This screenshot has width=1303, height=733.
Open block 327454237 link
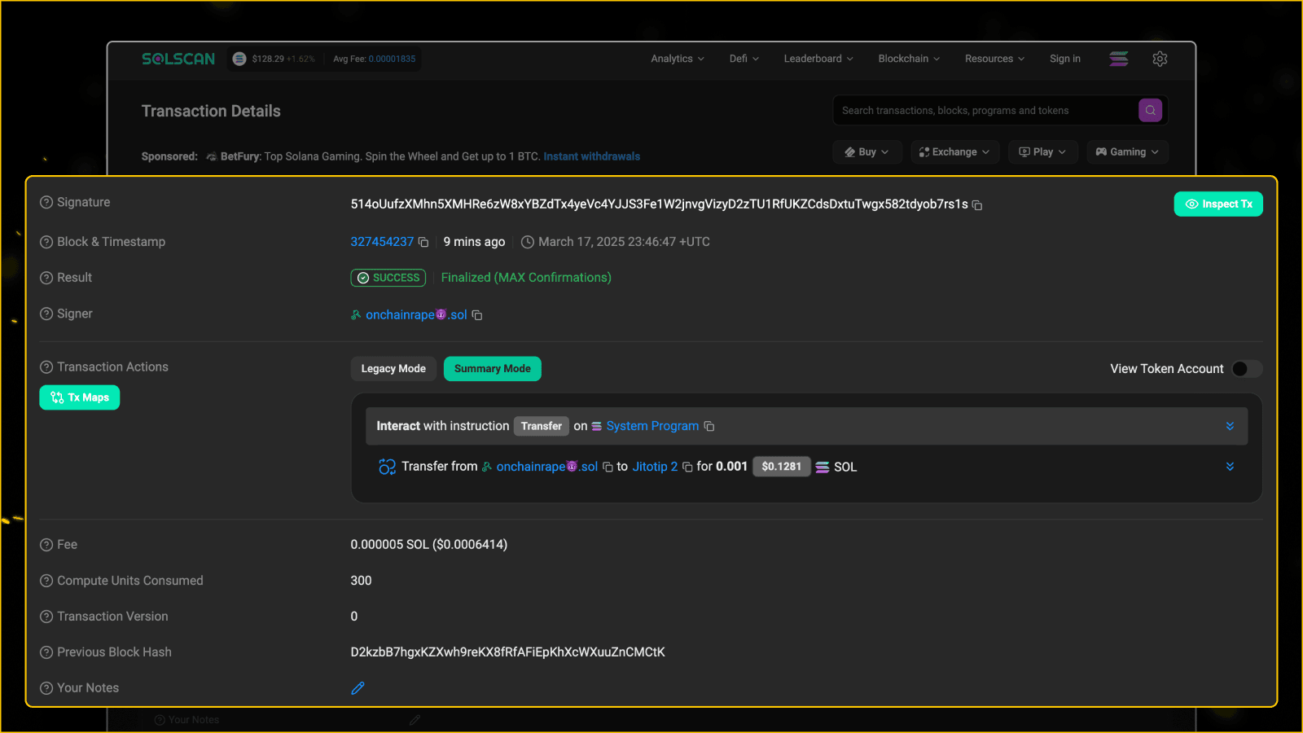click(382, 242)
